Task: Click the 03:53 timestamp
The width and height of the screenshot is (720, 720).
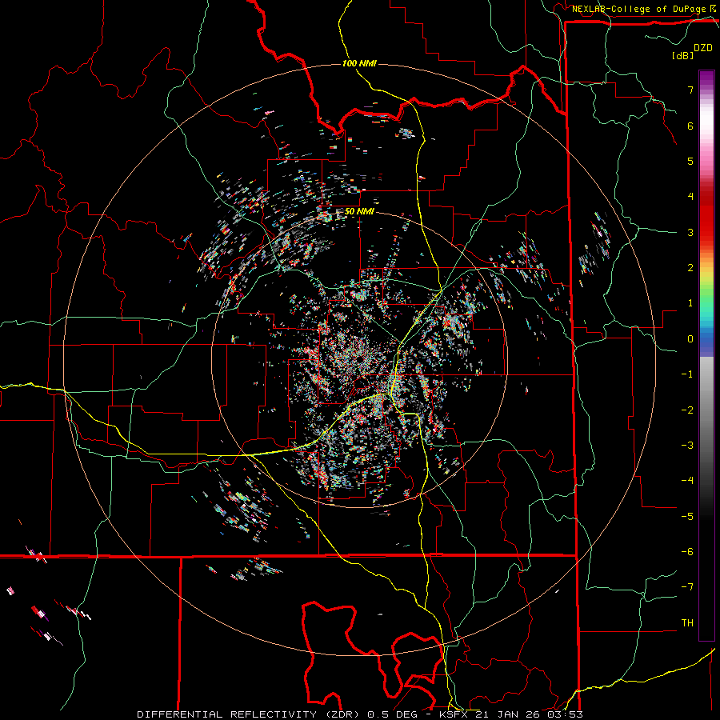Action: tap(566, 714)
